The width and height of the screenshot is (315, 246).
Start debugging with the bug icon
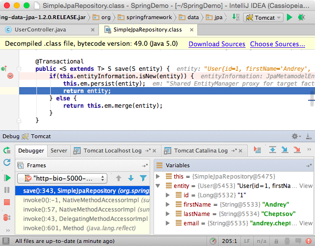click(x=302, y=18)
